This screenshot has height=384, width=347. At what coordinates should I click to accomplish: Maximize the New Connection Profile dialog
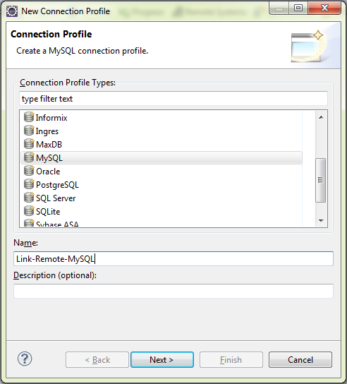[298, 8]
